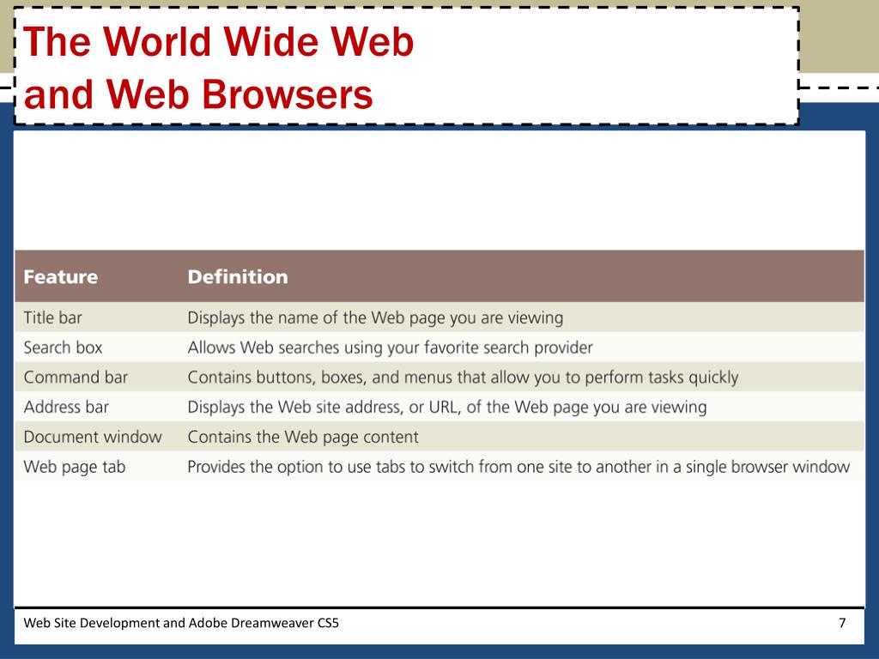
Task: Select 'Provides the option to use tabs' definition
Action: click(x=518, y=467)
